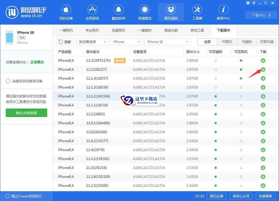The width and height of the screenshot is (279, 201).
Task: Open 高清壁纸 wallpapers section
Action: 145,12
